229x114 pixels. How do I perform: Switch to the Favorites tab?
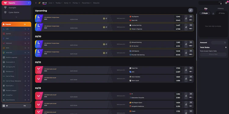point(87,3)
